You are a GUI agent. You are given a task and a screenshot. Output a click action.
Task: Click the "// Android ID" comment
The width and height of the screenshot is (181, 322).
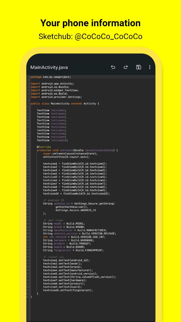coord(53,200)
